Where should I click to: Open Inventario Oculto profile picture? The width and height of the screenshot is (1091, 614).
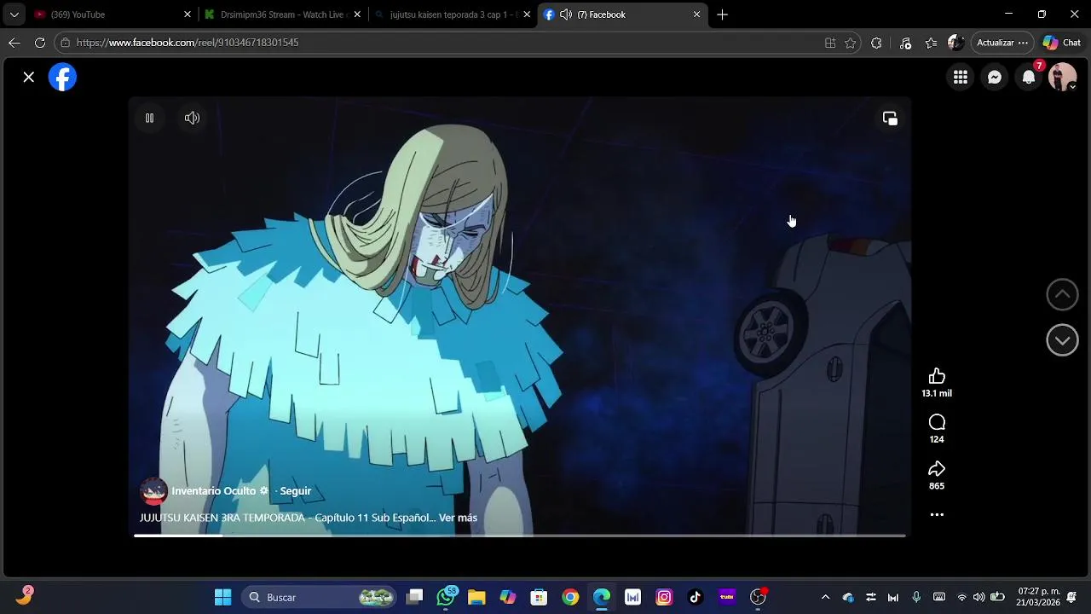pyautogui.click(x=153, y=491)
